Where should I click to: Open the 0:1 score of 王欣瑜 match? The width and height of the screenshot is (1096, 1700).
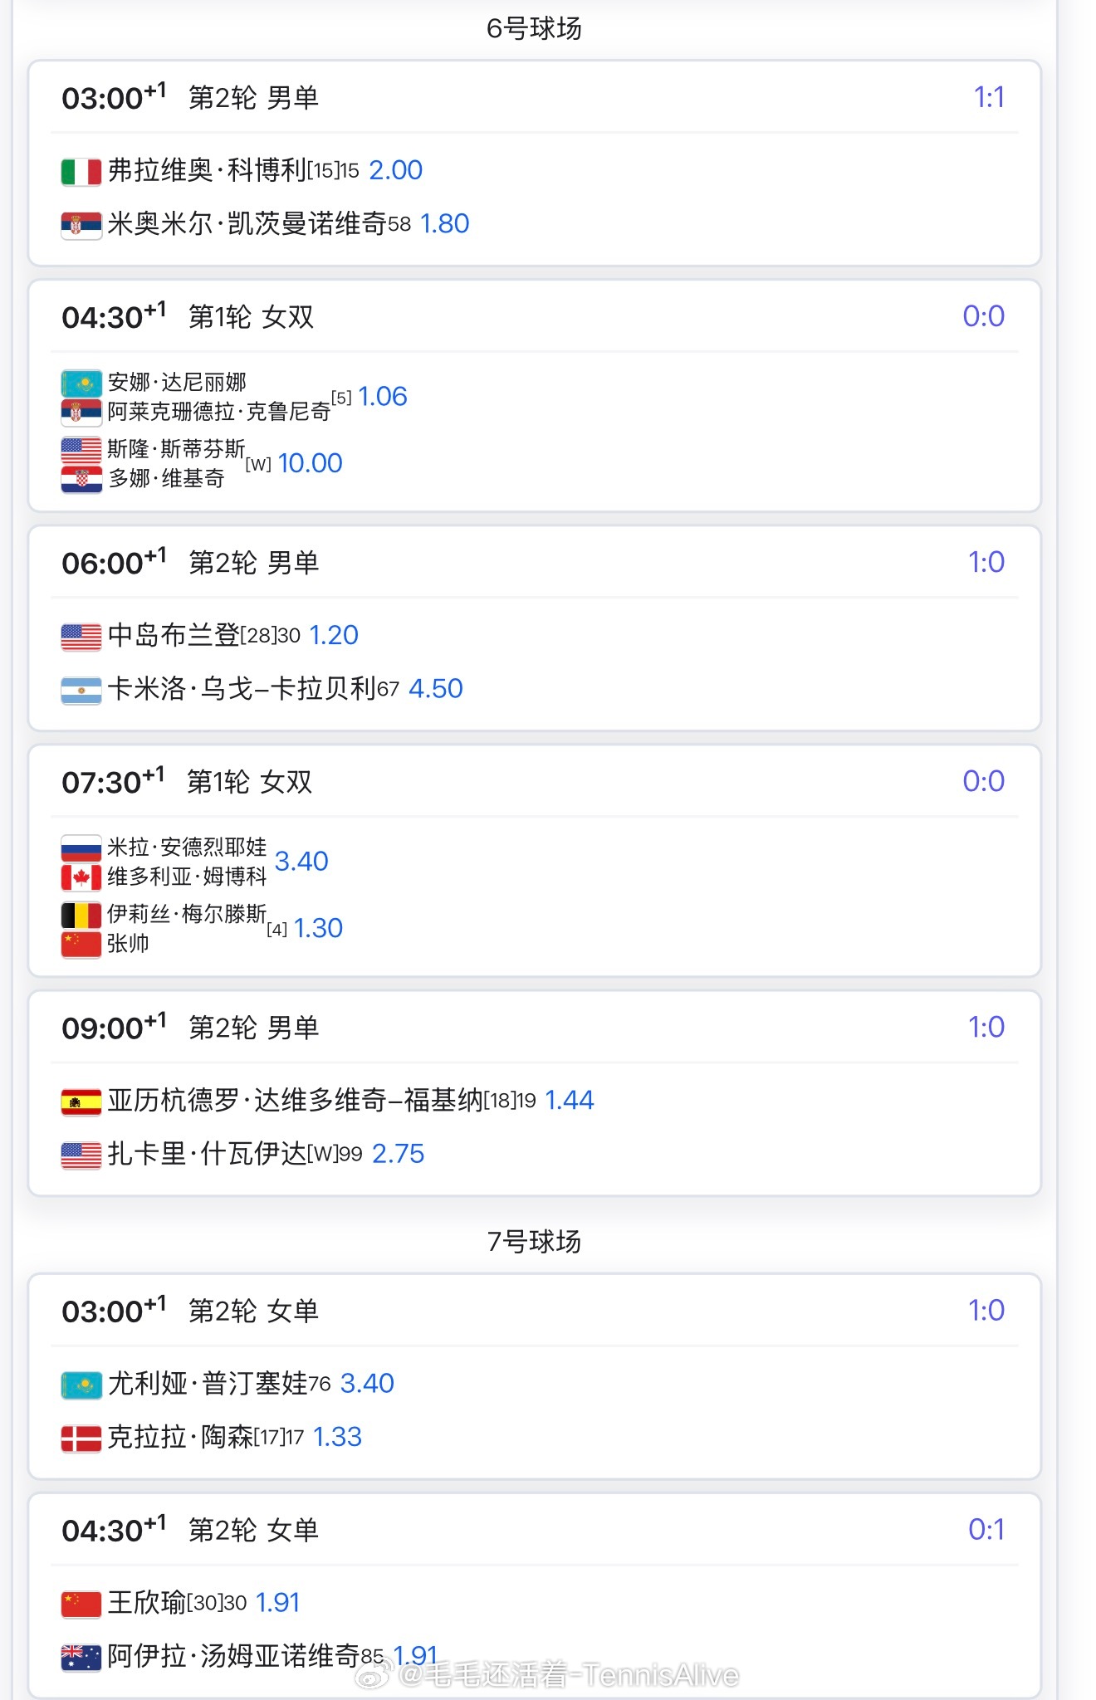click(x=986, y=1530)
